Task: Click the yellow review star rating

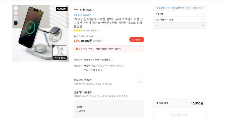Action: (x=78, y=30)
